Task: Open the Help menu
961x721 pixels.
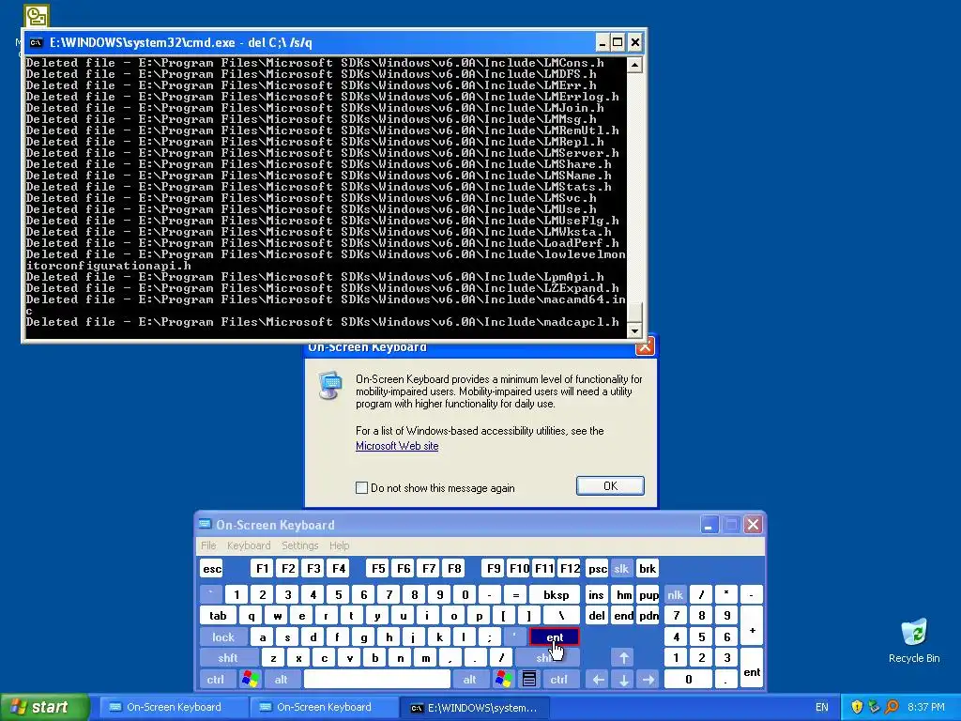Action: [x=339, y=545]
